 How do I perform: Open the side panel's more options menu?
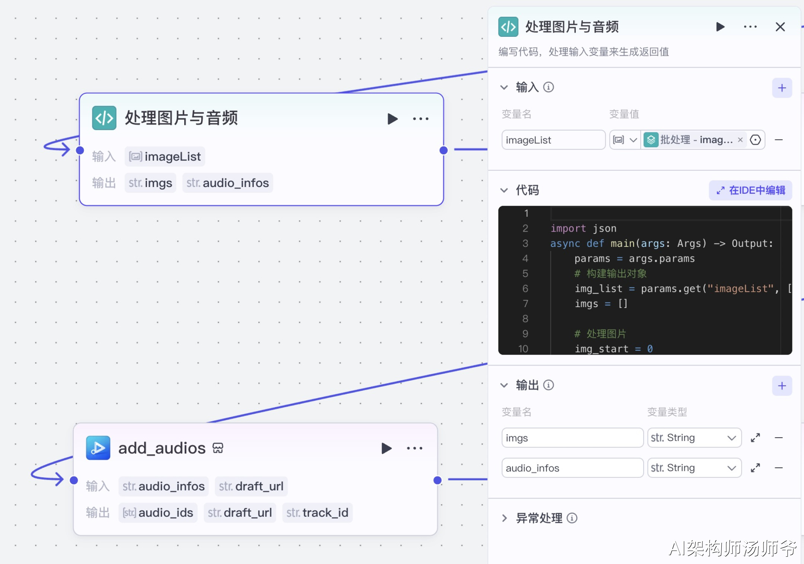tap(750, 27)
